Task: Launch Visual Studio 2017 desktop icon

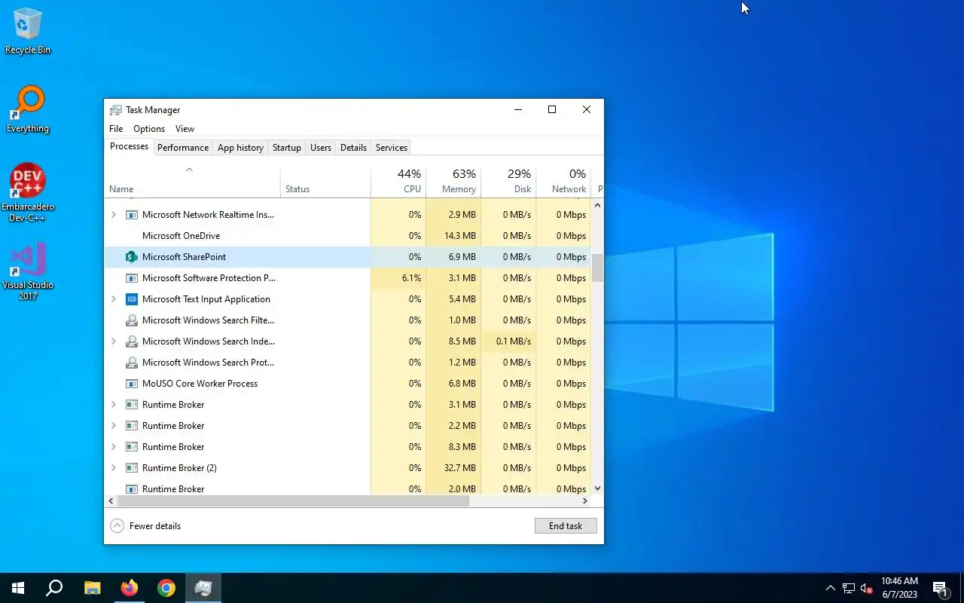Action: pyautogui.click(x=28, y=271)
